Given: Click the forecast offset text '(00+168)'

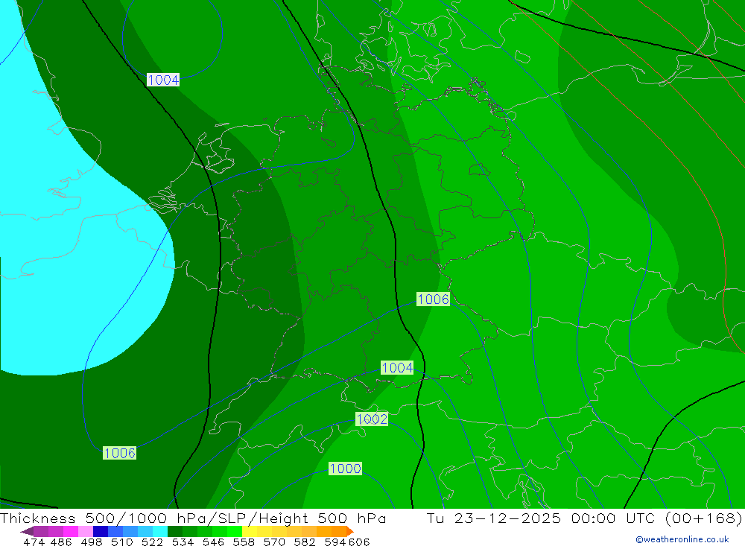Looking at the screenshot, I should click(704, 518).
